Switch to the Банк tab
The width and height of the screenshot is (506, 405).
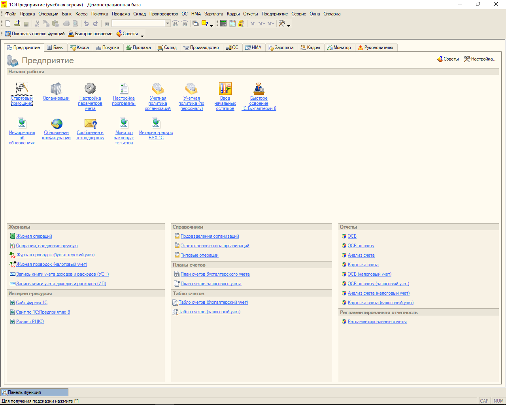(55, 47)
